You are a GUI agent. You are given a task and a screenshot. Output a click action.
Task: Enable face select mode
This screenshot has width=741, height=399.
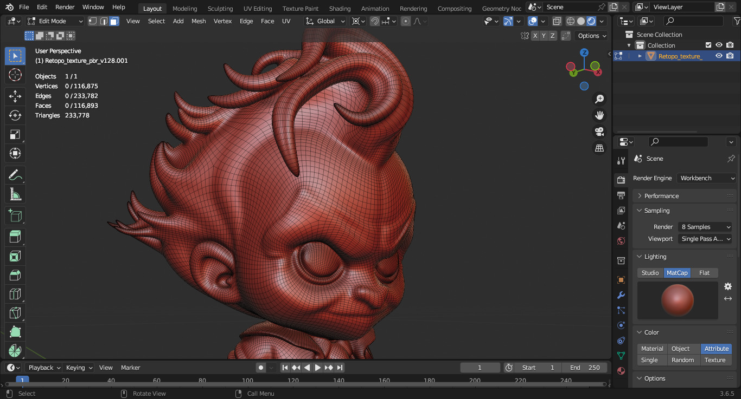click(114, 21)
